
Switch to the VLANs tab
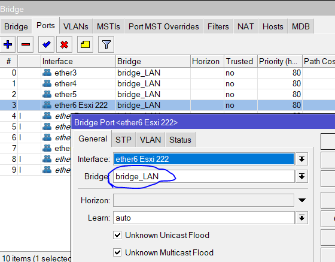point(75,26)
